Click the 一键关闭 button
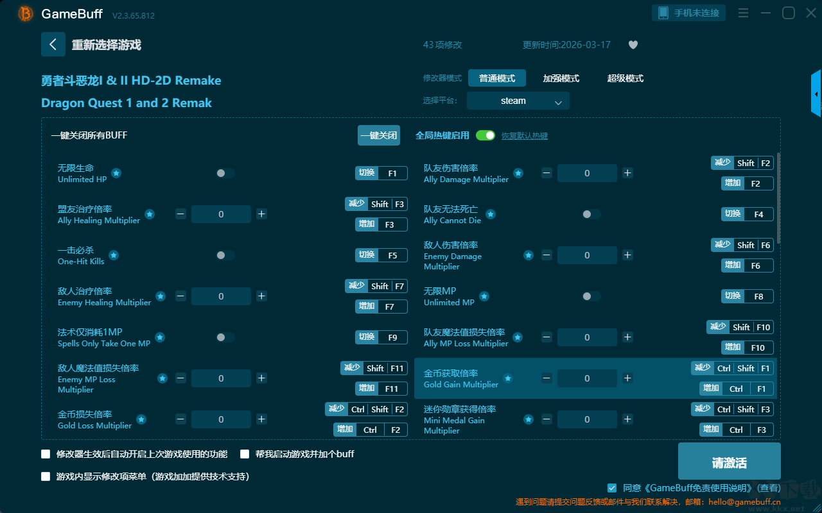This screenshot has width=822, height=513. (x=379, y=135)
